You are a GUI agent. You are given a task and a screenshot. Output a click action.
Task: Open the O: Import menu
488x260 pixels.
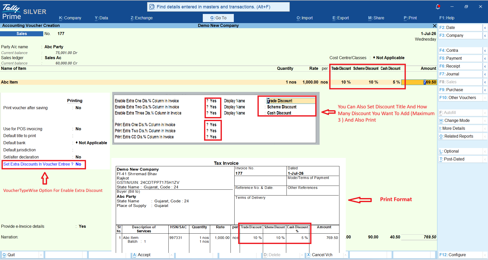pos(305,18)
